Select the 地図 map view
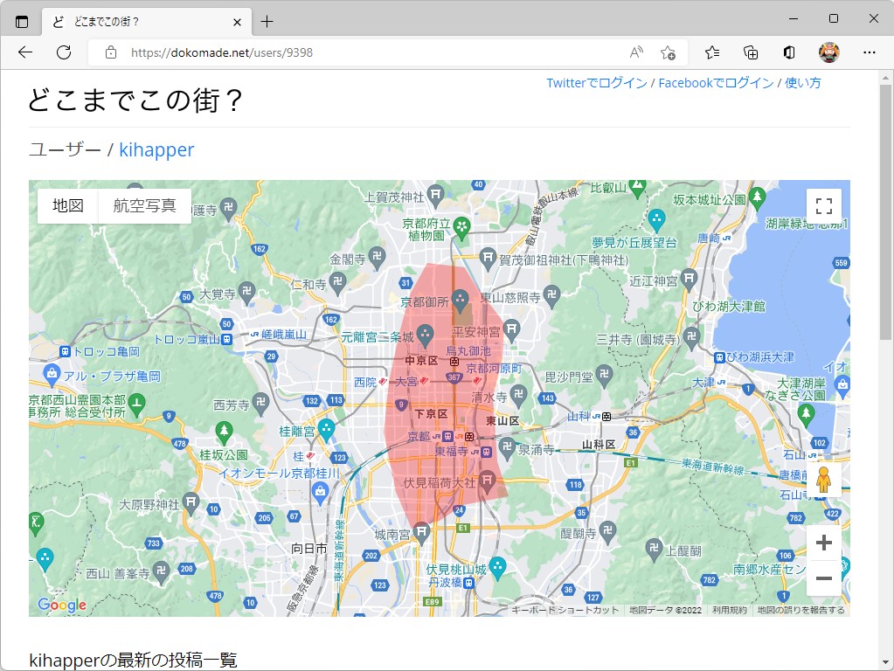Viewport: 894px width, 671px height. [68, 205]
